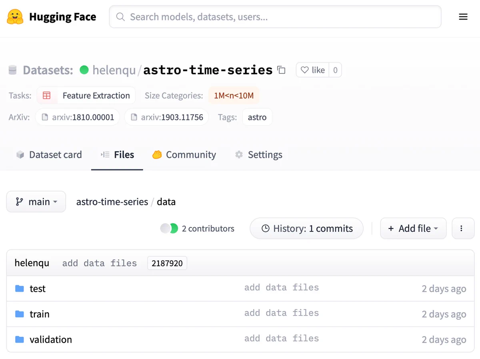Expand the main branch dropdown
Viewport: 480px width, 359px height.
point(36,201)
